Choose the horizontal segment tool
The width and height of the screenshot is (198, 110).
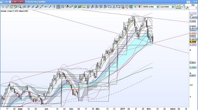pyautogui.click(x=46, y=7)
